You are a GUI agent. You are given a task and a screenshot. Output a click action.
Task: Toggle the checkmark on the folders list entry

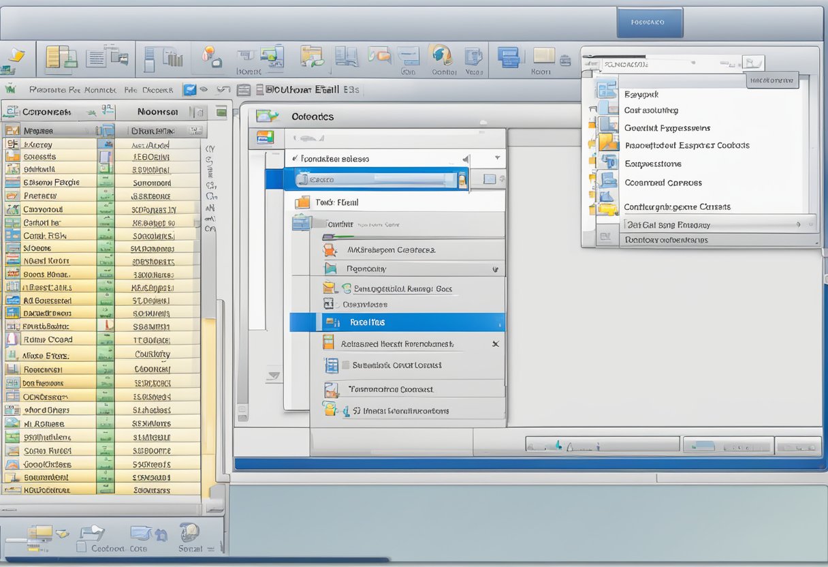[x=296, y=157]
